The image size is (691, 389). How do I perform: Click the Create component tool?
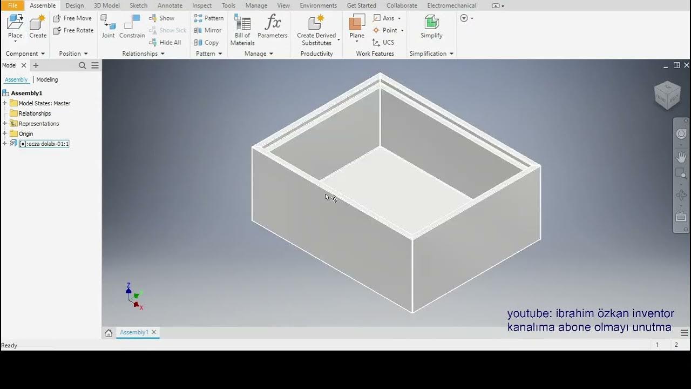pos(38,27)
